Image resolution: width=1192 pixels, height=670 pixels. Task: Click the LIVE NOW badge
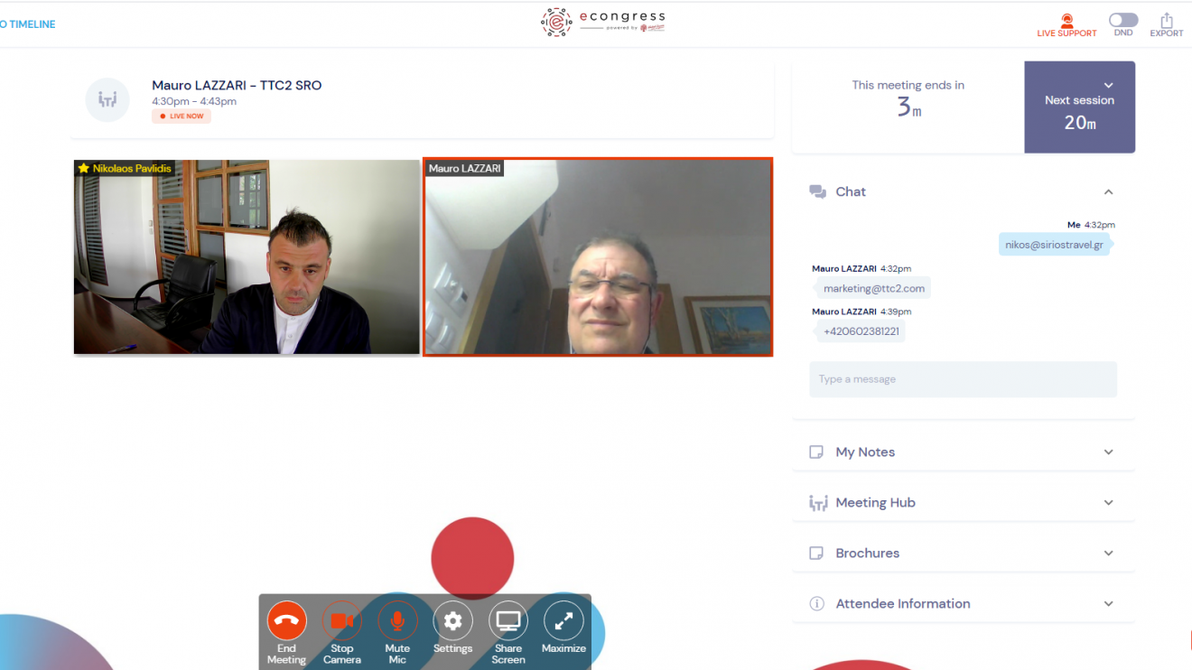(182, 116)
